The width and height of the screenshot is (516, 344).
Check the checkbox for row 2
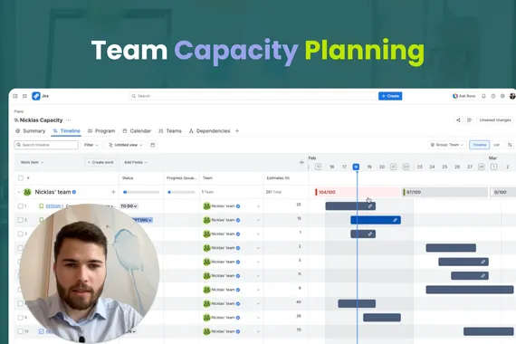pos(21,220)
